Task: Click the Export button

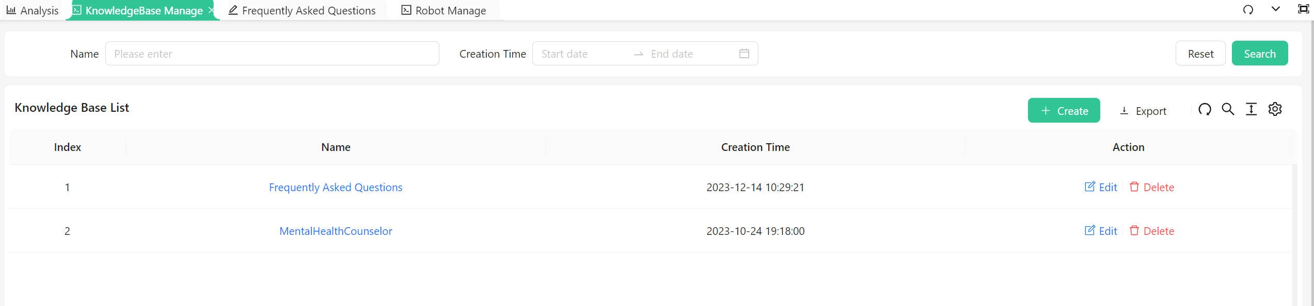Action: [x=1143, y=111]
